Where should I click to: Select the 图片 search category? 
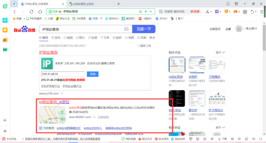[80, 38]
